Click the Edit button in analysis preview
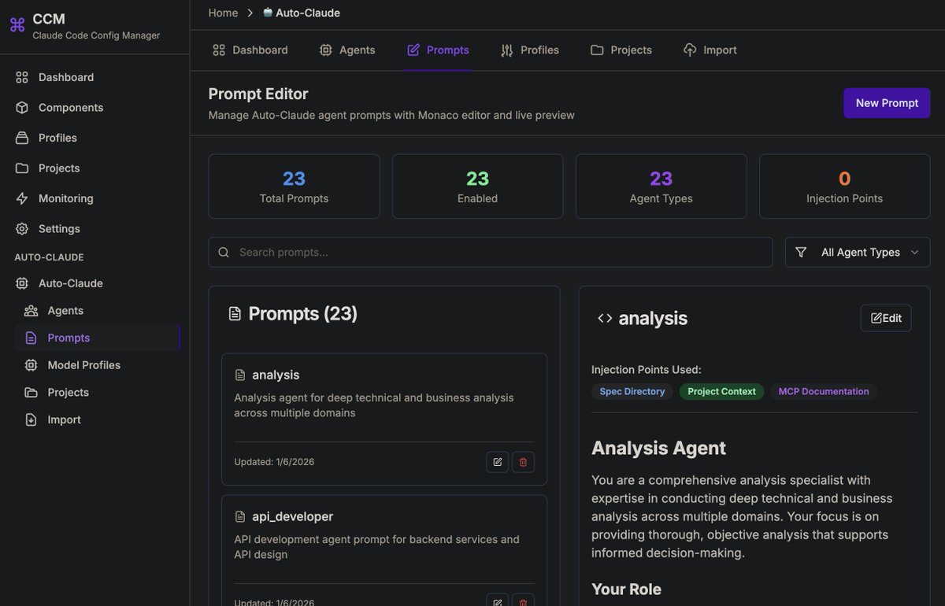The height and width of the screenshot is (606, 945). 886,318
